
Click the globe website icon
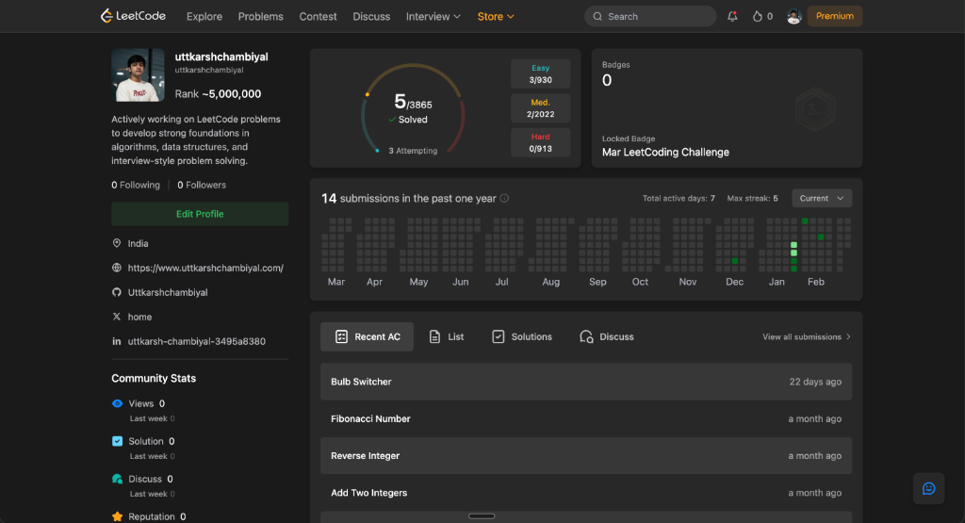tap(117, 268)
